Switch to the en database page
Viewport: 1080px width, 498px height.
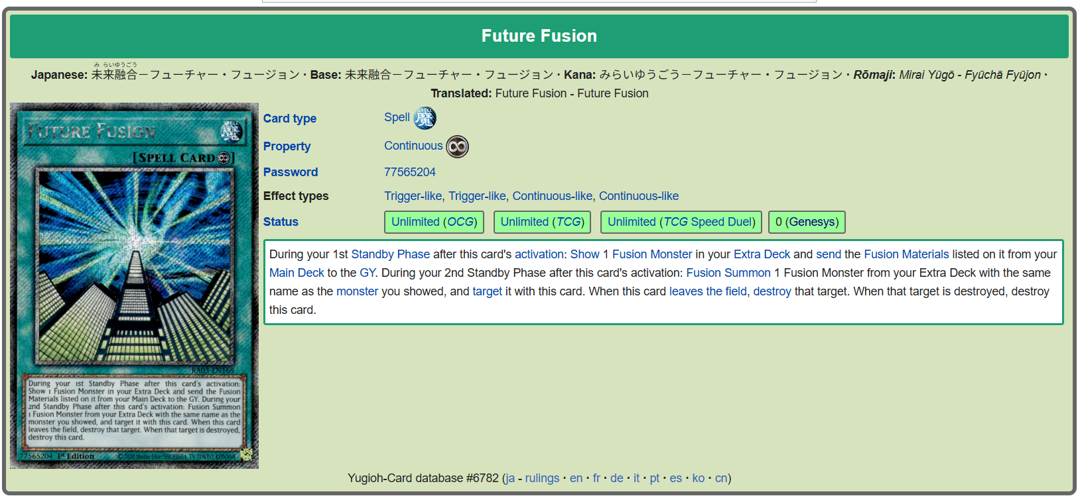click(x=576, y=478)
